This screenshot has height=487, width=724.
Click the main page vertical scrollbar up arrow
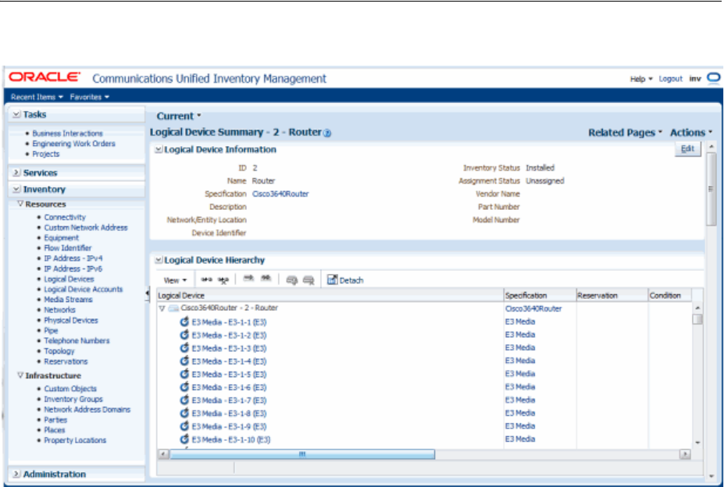pos(712,147)
